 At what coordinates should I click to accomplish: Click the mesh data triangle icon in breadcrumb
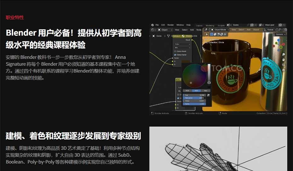point(168,36)
